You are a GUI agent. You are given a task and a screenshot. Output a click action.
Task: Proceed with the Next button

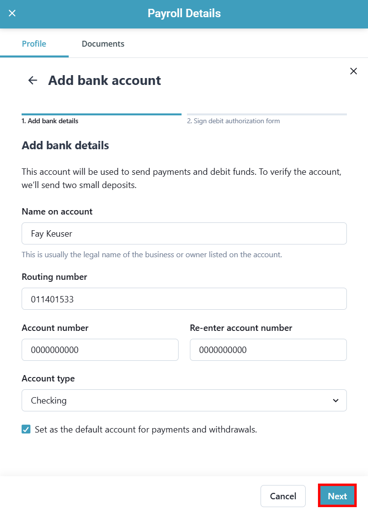[337, 496]
